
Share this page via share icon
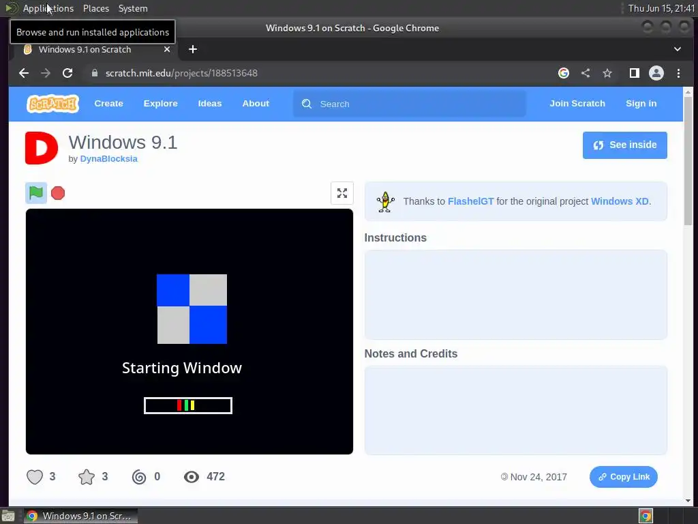click(x=586, y=73)
